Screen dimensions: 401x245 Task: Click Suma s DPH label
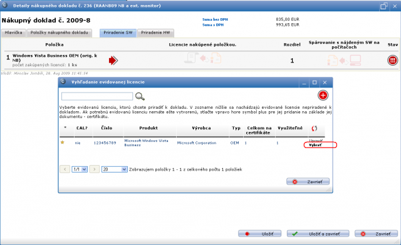pos(213,25)
